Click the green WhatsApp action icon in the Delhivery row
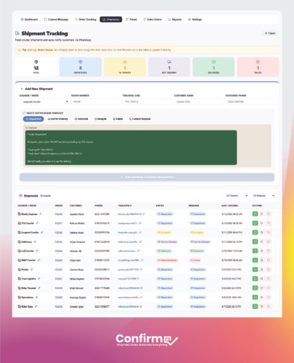The image size is (294, 363). [255, 242]
